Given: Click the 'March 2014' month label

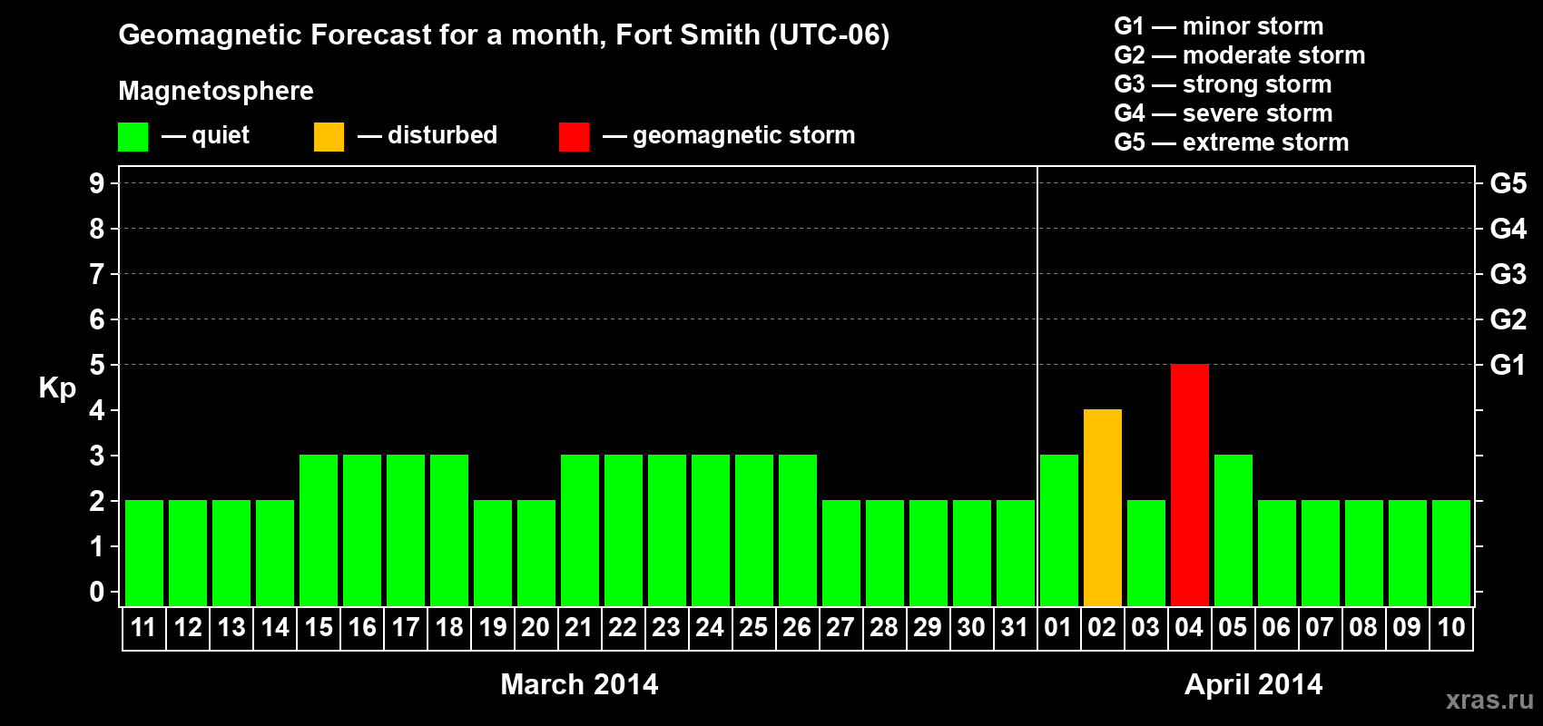Looking at the screenshot, I should pos(579,684).
